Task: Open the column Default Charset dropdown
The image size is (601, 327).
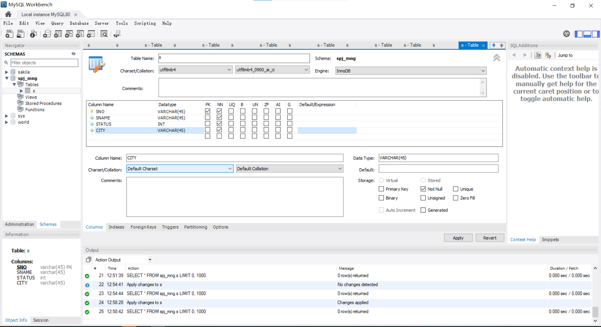Action: pyautogui.click(x=180, y=169)
